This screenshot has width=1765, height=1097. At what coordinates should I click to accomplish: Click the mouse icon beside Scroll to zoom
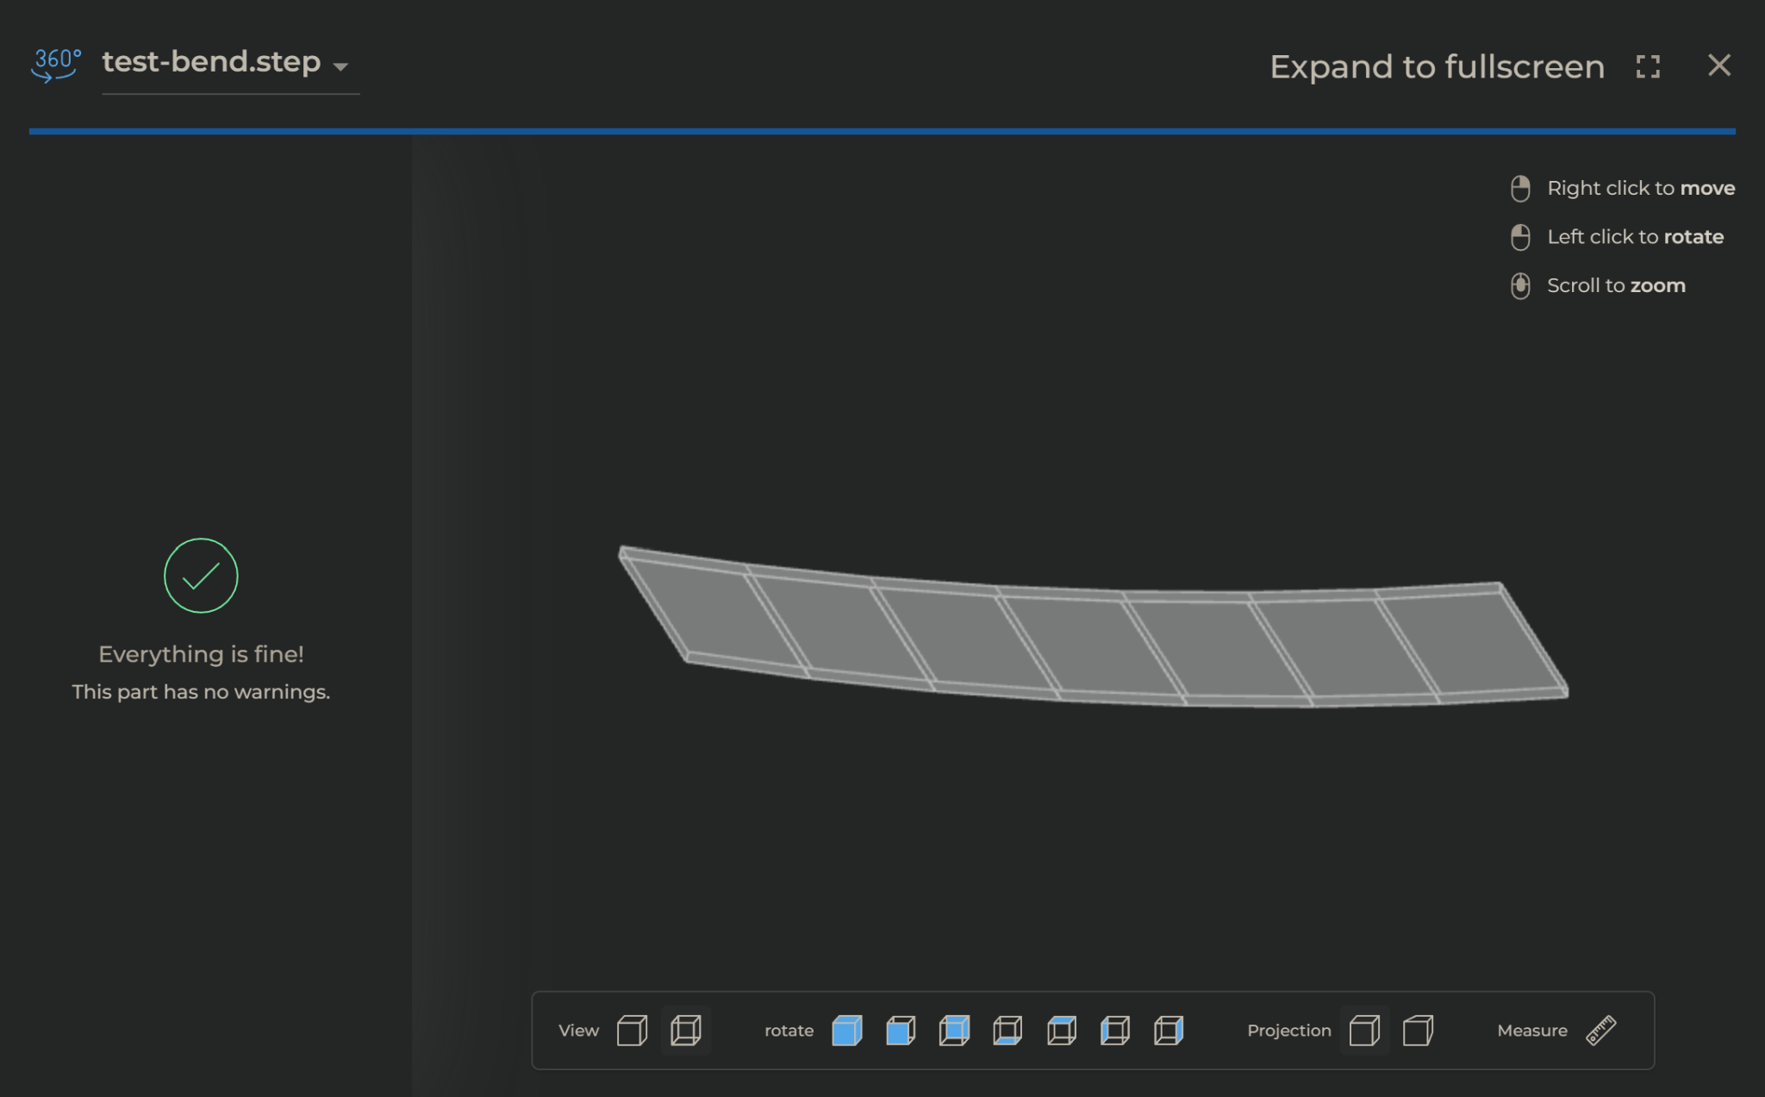pyautogui.click(x=1520, y=285)
